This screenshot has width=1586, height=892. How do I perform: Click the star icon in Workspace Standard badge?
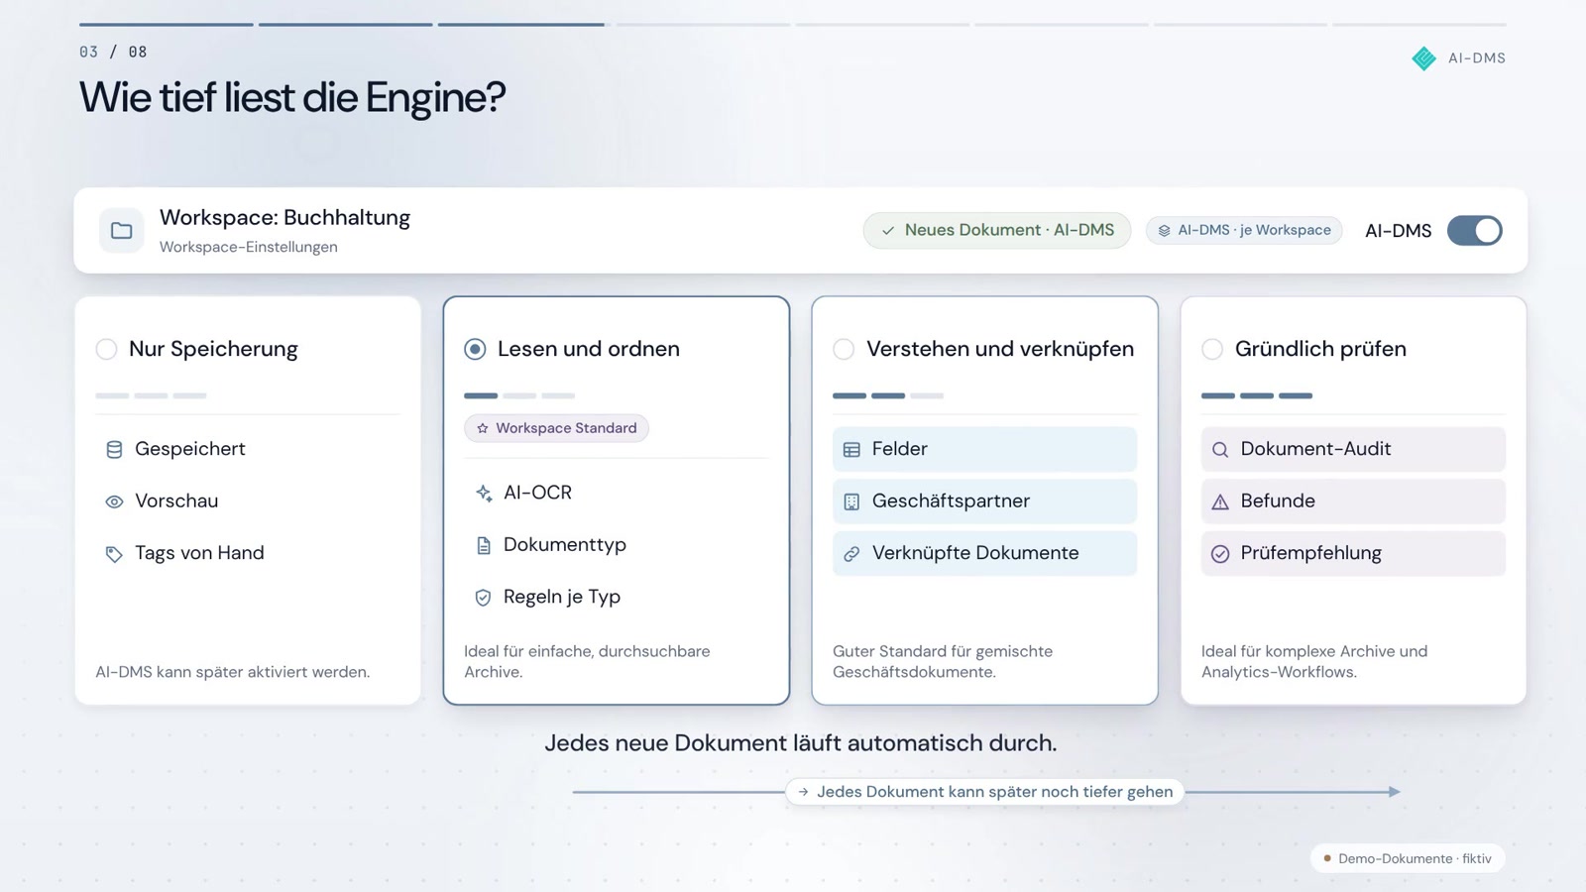tap(483, 428)
